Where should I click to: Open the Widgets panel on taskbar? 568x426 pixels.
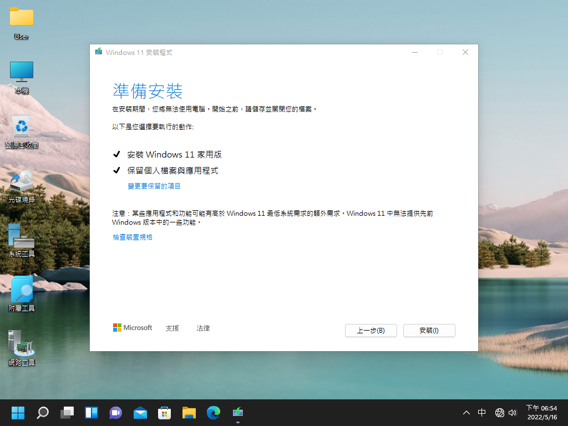click(x=92, y=413)
